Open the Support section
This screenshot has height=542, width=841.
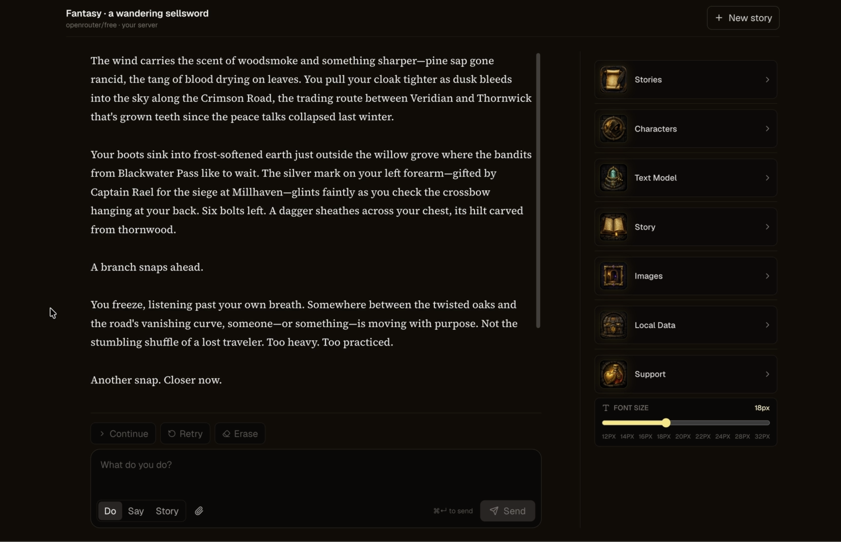point(686,374)
